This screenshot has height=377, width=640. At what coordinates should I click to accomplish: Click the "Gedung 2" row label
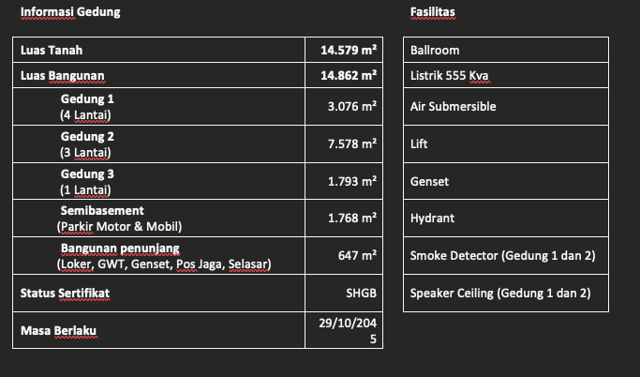pyautogui.click(x=87, y=136)
